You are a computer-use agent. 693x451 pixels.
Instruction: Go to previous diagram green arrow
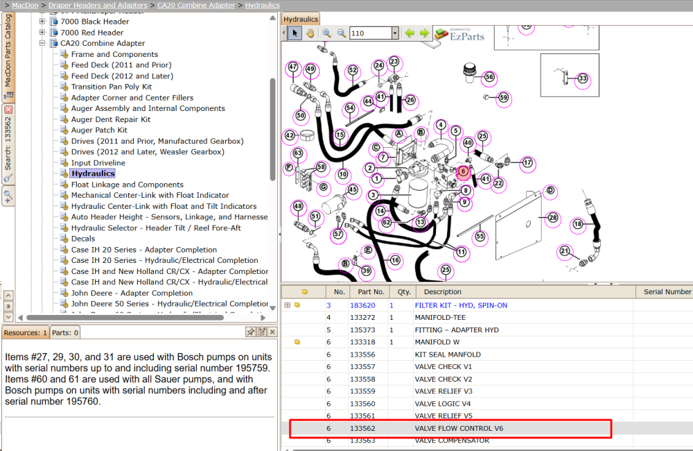[410, 33]
